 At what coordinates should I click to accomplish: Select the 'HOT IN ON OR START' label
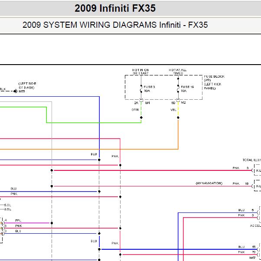pyautogui.click(x=140, y=72)
